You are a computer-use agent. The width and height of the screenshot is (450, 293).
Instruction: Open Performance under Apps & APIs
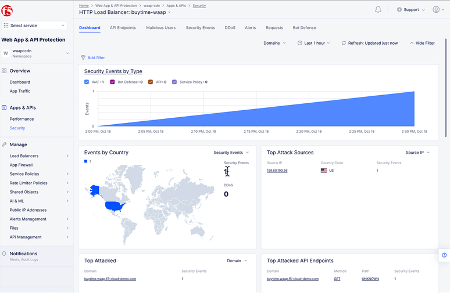[x=22, y=119]
